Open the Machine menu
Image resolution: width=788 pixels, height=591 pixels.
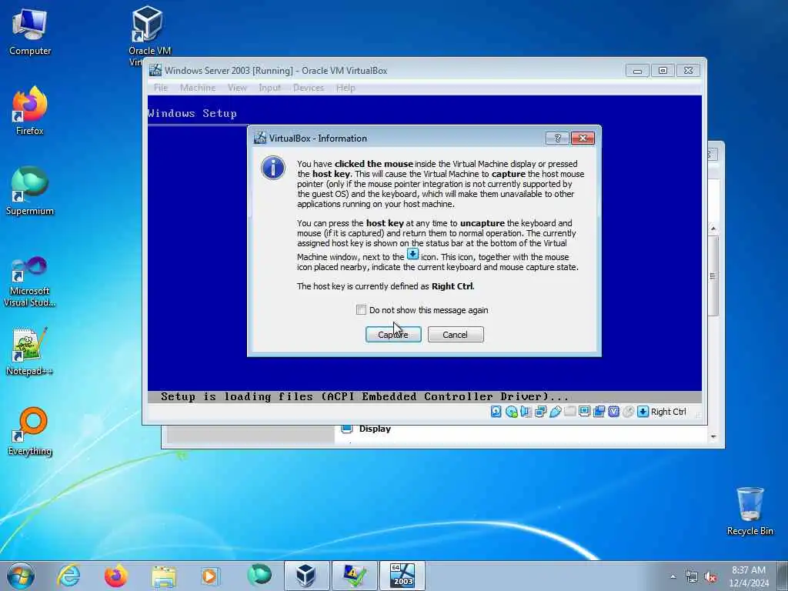[x=198, y=88]
